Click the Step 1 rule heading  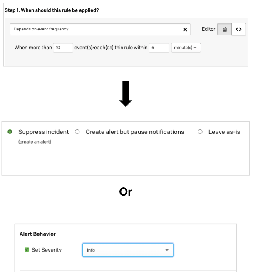52,10
